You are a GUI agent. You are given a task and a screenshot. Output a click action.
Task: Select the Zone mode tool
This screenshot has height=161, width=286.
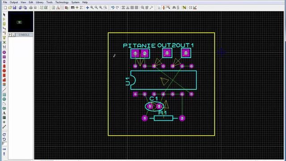click(4, 38)
